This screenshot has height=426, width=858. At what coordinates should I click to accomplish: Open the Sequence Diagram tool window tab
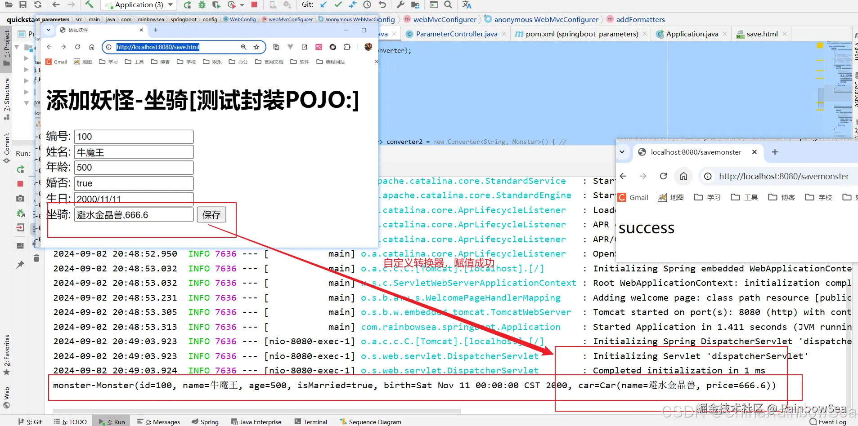[x=371, y=422]
